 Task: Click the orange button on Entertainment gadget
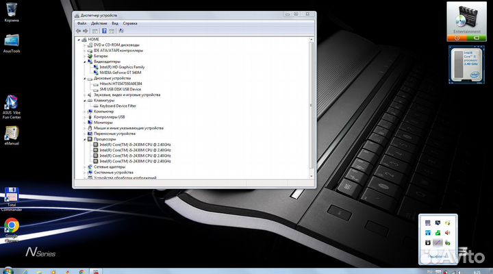[457, 38]
